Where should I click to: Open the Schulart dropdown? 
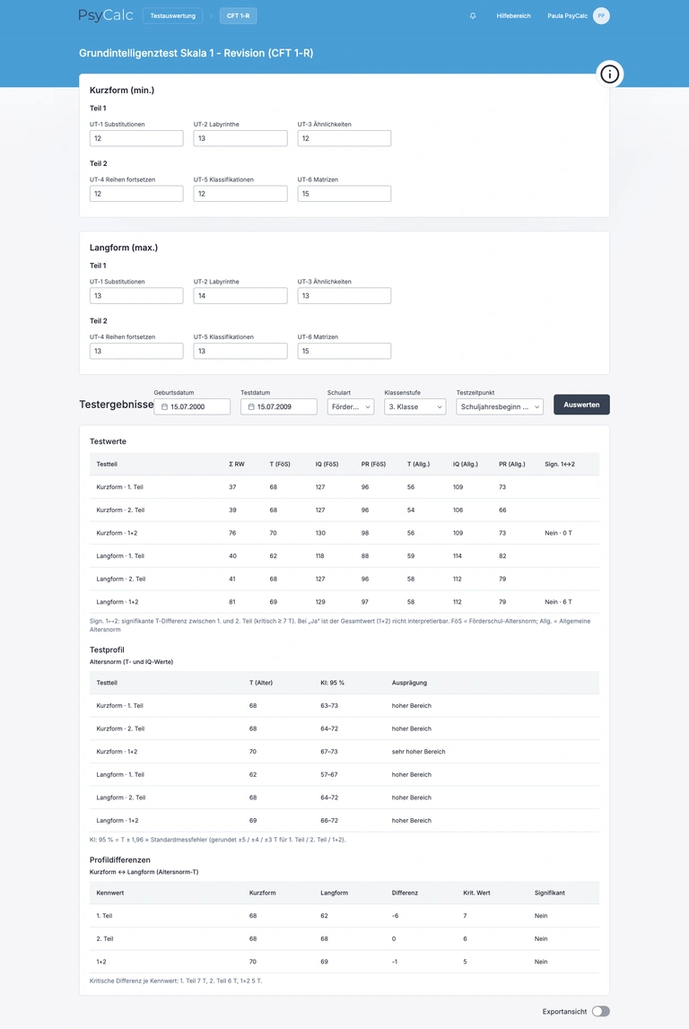351,407
